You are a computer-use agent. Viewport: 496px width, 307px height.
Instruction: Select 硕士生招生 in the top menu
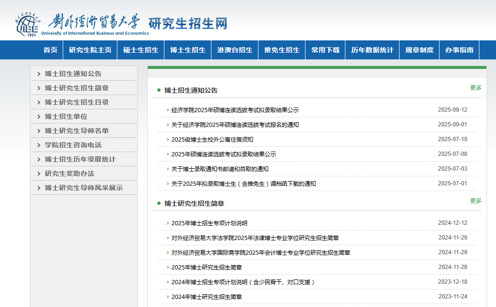pos(141,50)
